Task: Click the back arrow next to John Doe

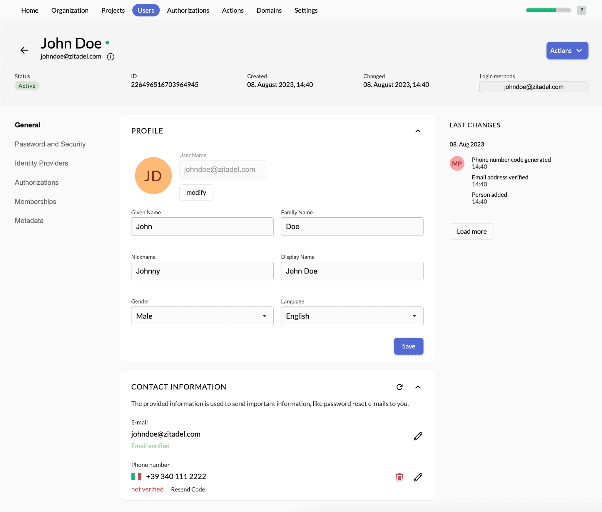Action: 24,50
